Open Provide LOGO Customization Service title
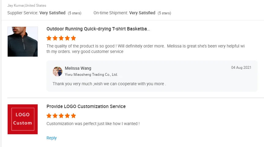264x147 pixels. 86,107
